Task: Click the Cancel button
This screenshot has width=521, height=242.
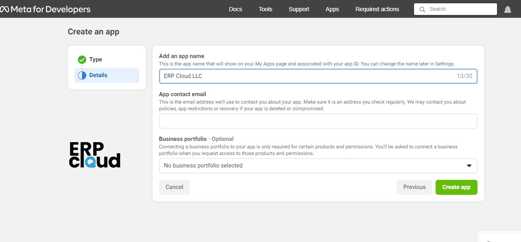Action: (174, 187)
